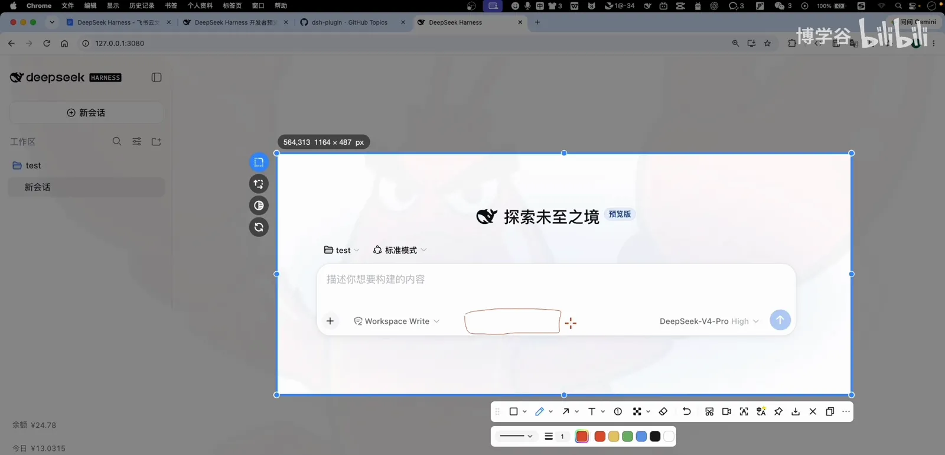Run OCR text recognition on capture

click(744, 411)
